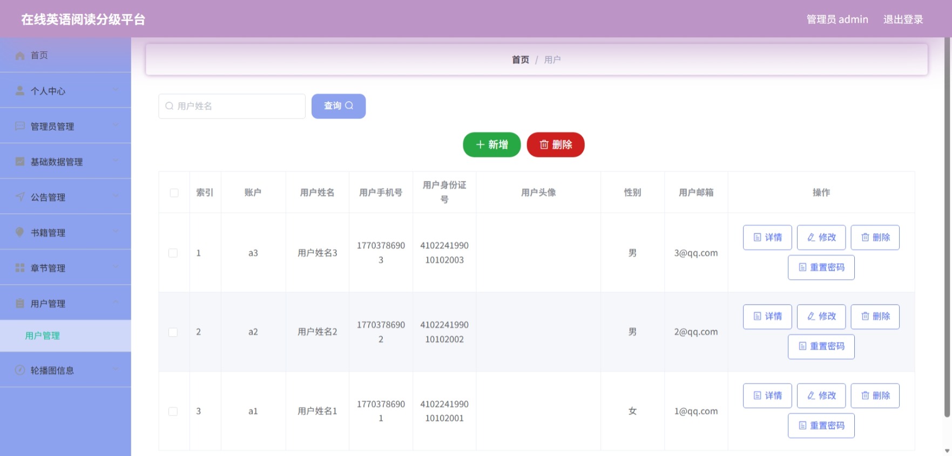Click the vertical page scrollbar
Viewport: 952px width, 456px height.
pos(947,227)
